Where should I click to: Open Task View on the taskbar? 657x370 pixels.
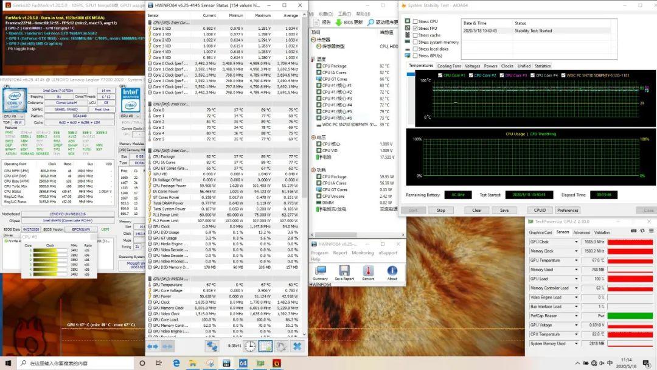[x=158, y=363]
